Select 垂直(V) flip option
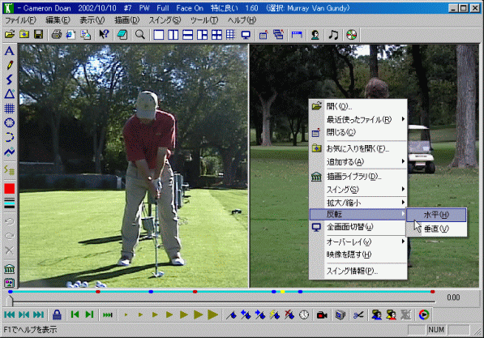Image resolution: width=484 pixels, height=338 pixels. (436, 229)
